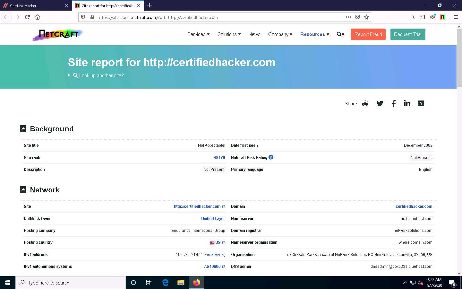Click the Report Fraud button
The width and height of the screenshot is (462, 289).
coord(368,34)
